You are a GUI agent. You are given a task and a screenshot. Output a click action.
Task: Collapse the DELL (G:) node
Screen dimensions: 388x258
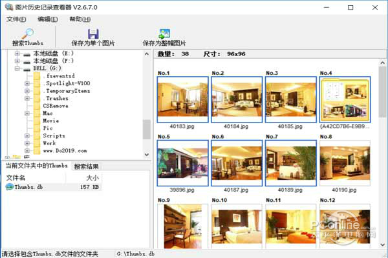[x=17, y=68]
